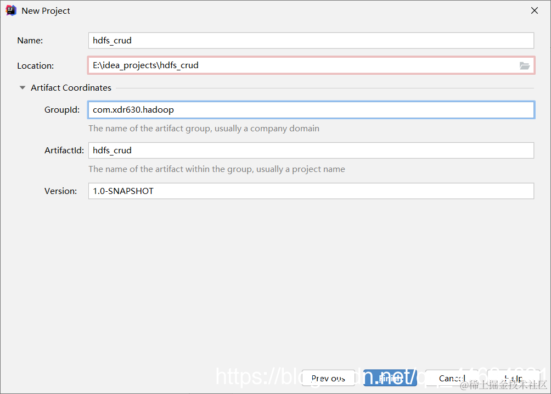This screenshot has width=551, height=394.
Task: Click the Version input field
Action: 311,191
